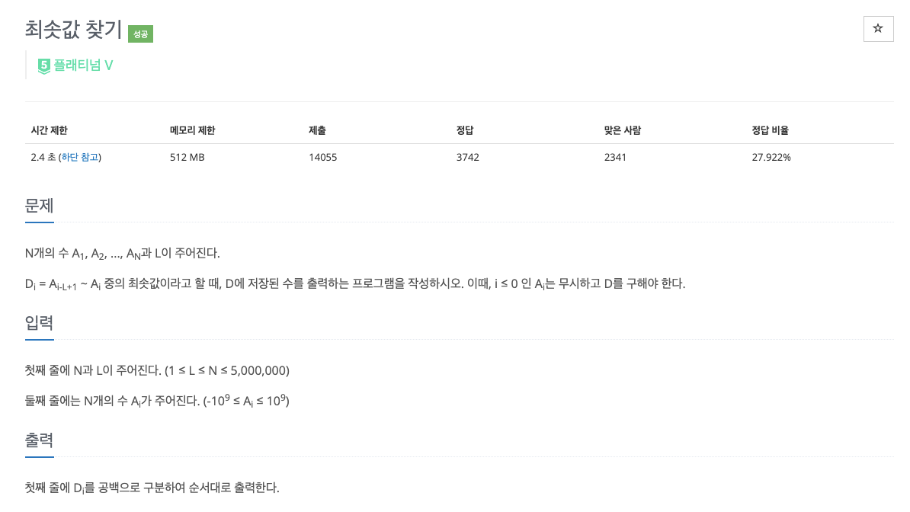Click the 제출 column header

317,130
